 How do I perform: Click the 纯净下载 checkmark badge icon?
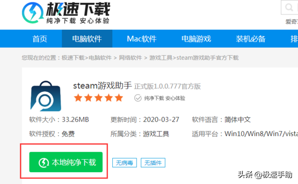click(138, 98)
